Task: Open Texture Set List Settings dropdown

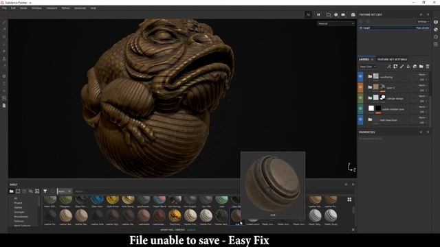Action: [x=423, y=21]
